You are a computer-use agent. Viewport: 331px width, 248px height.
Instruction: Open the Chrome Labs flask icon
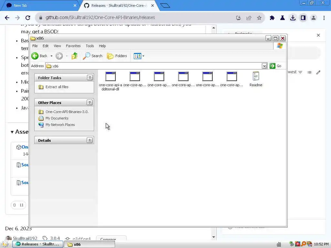pos(283,18)
